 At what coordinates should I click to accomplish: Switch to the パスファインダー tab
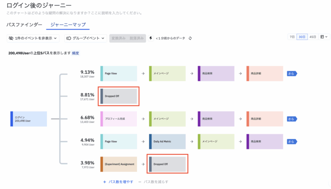pyautogui.click(x=24, y=25)
